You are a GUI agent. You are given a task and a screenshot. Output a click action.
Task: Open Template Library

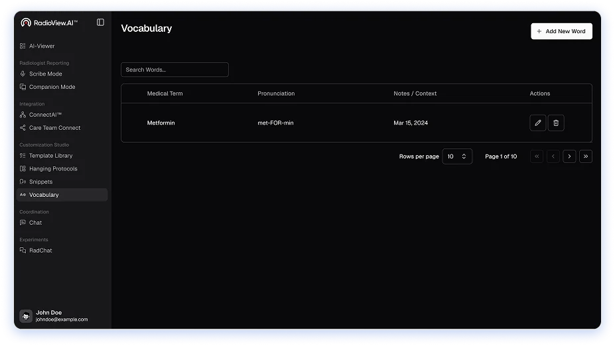[x=50, y=156]
